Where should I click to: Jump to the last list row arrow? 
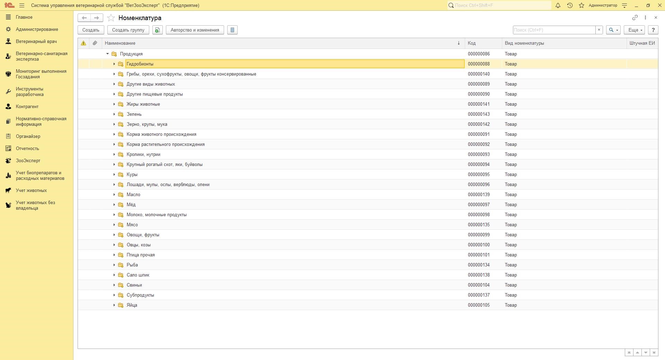[x=654, y=353]
